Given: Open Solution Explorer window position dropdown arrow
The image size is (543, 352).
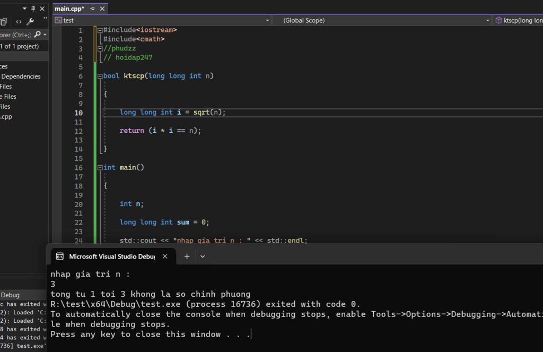Looking at the screenshot, I should click(24, 8).
